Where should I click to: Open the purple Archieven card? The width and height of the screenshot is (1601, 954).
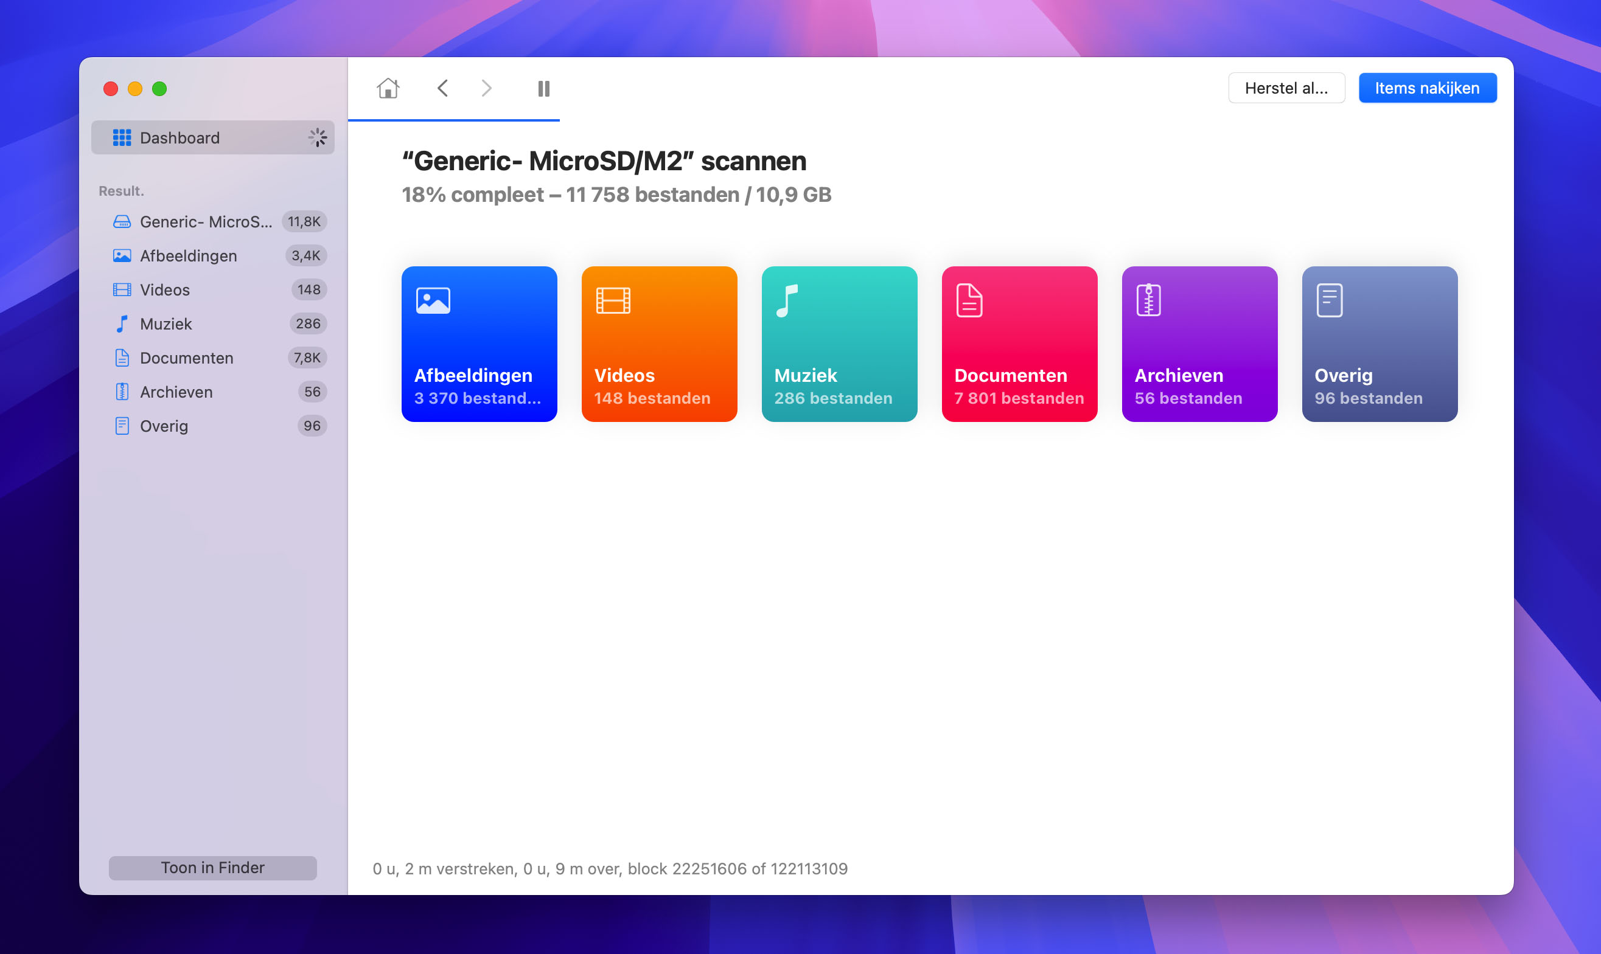tap(1199, 344)
